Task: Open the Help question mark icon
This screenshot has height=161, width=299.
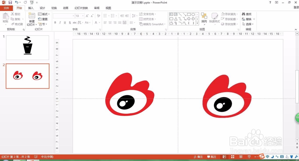Action: pos(270,2)
